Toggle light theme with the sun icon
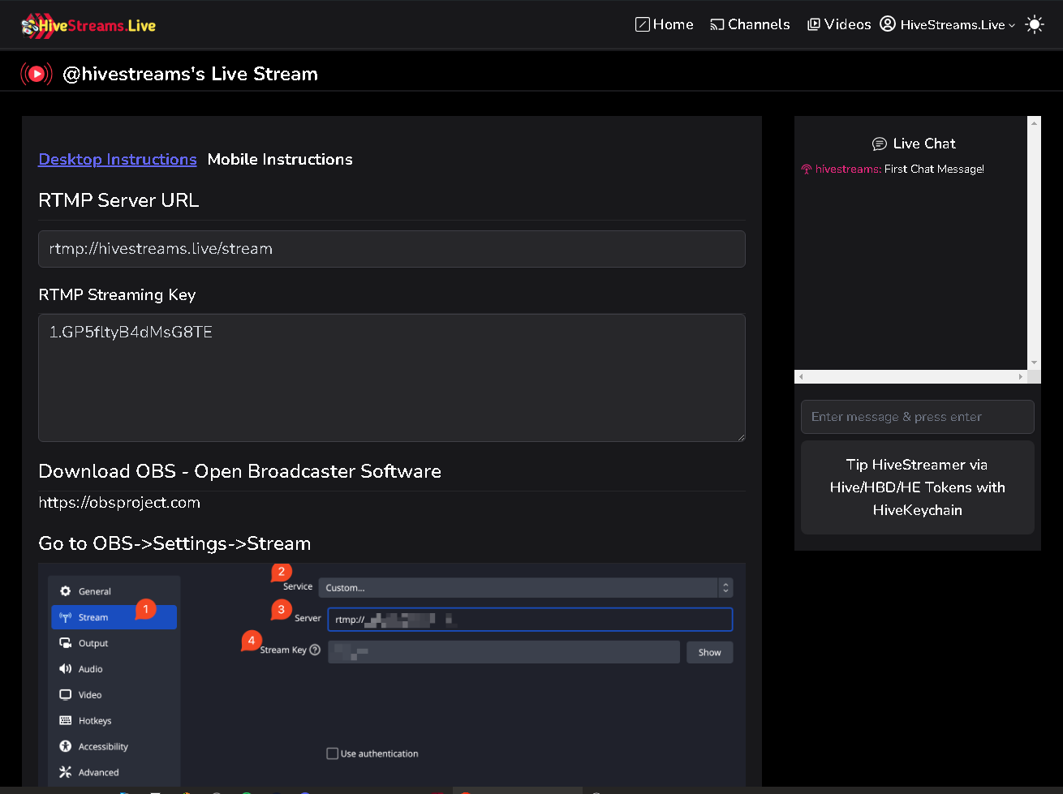This screenshot has width=1063, height=794. pyautogui.click(x=1035, y=24)
